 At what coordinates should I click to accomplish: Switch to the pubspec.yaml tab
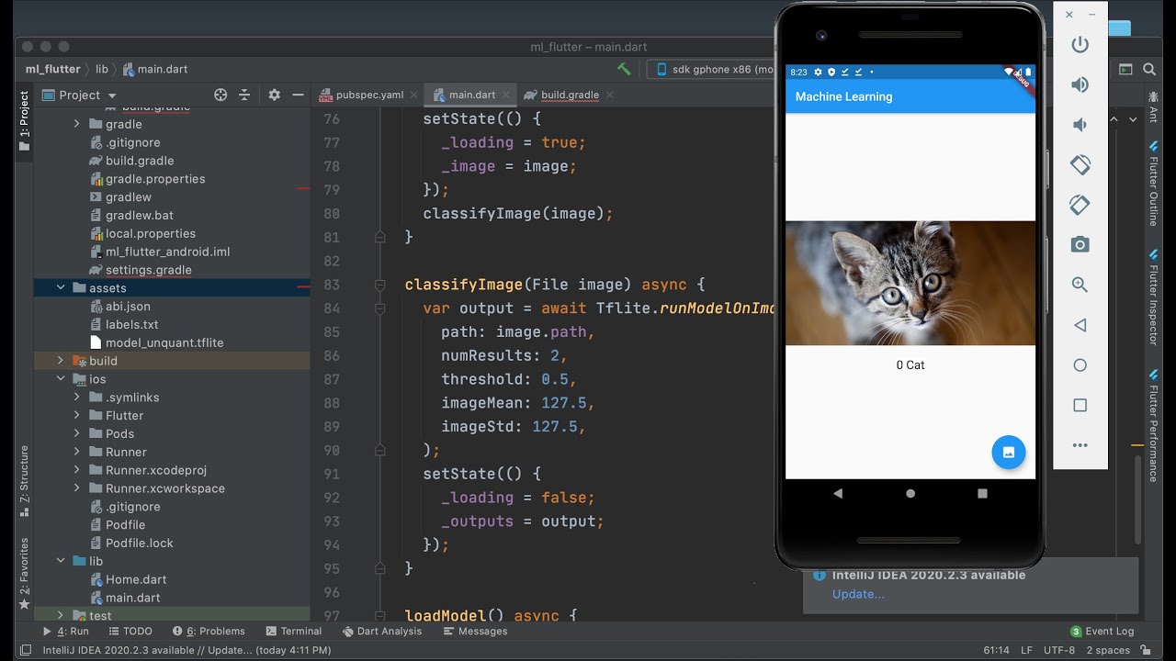[x=362, y=95]
